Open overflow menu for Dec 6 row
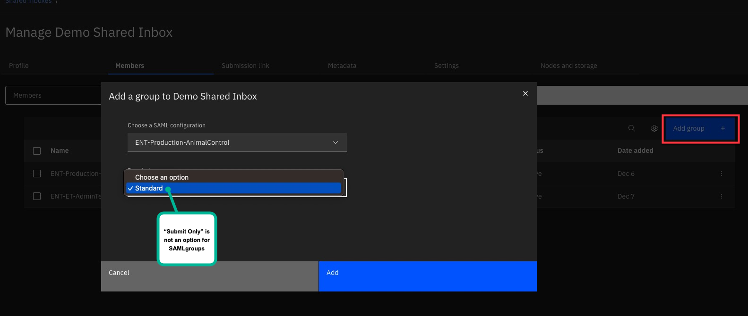Viewport: 748px width, 316px height. [721, 174]
